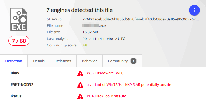Image resolution: width=206 pixels, height=103 pixels.
Task: Click the W32.HfsAdware.BAE0 detection result
Action: pyautogui.click(x=105, y=73)
